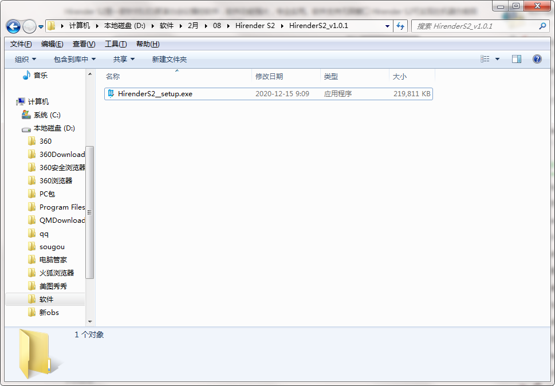Expand arrow after 计算机 breadcrumb
The width and height of the screenshot is (555, 386).
(x=97, y=26)
